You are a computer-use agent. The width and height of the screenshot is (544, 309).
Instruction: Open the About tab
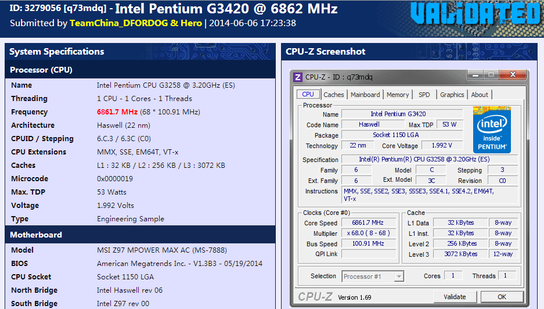click(480, 95)
